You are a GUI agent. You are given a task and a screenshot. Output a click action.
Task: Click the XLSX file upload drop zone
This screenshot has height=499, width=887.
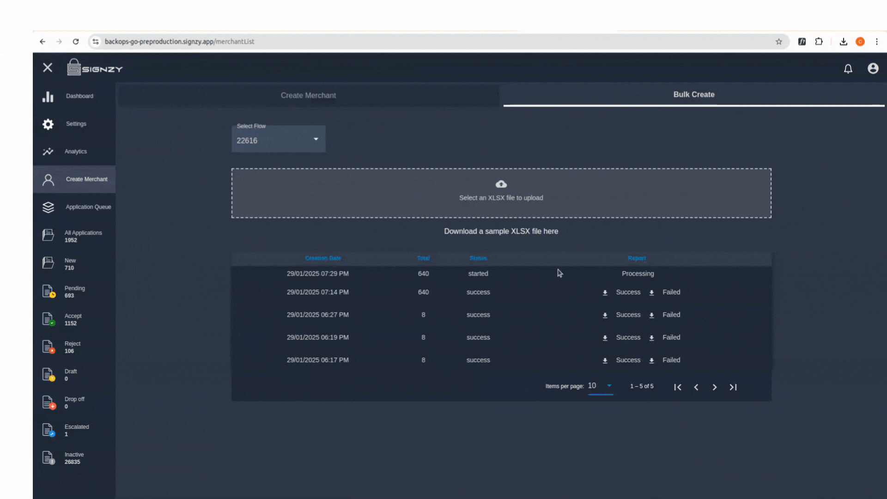click(501, 193)
